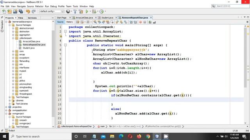Minimize the Projects panel
The height and width of the screenshot is (140, 250).
(x=53, y=18)
